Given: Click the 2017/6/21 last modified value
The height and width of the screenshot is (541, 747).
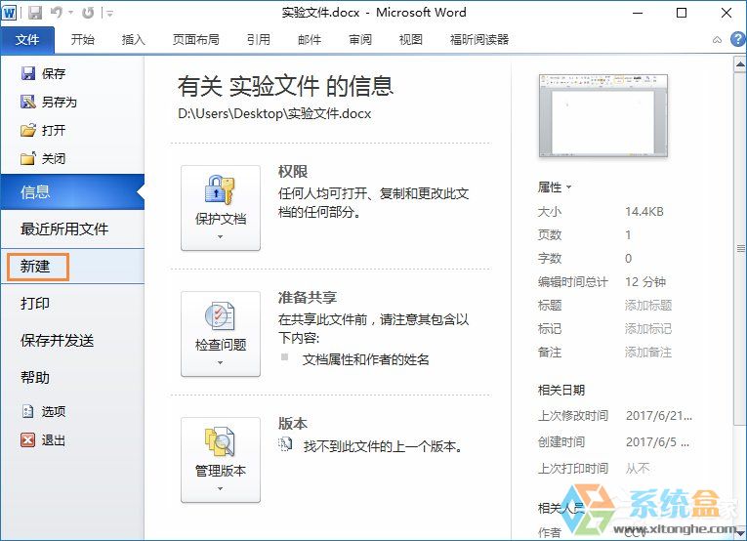Looking at the screenshot, I should pyautogui.click(x=659, y=416).
